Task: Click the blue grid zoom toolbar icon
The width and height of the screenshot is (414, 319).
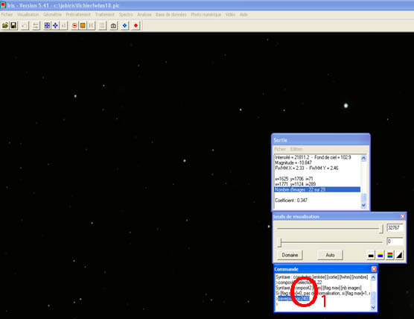Action: click(47, 25)
